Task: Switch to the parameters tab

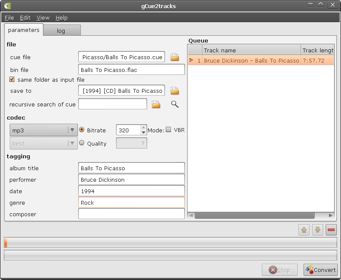Action: [24, 30]
